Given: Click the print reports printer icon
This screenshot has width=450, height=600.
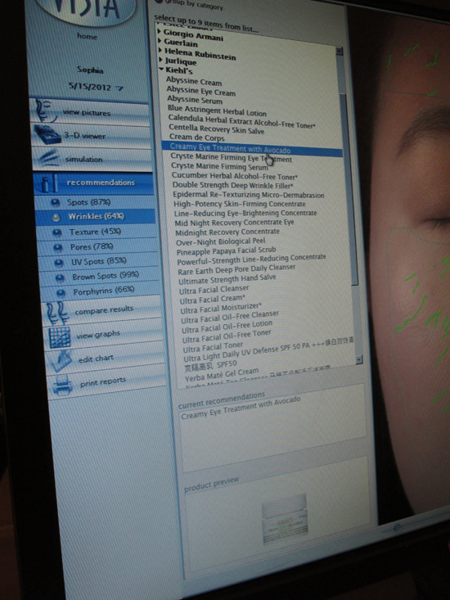Looking at the screenshot, I should pos(64,384).
